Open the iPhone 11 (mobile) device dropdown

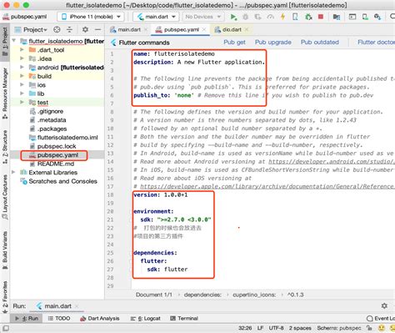91,17
